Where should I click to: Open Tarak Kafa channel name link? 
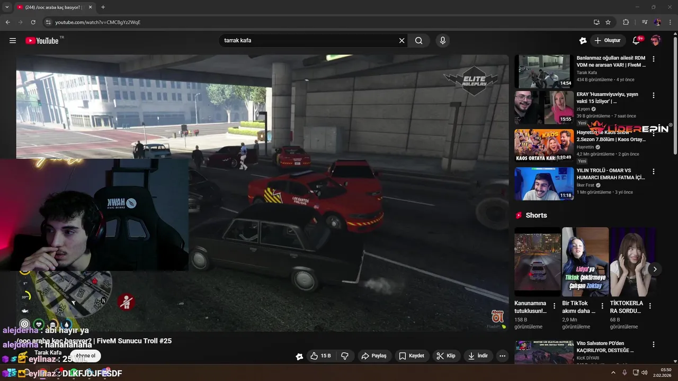[x=48, y=352]
